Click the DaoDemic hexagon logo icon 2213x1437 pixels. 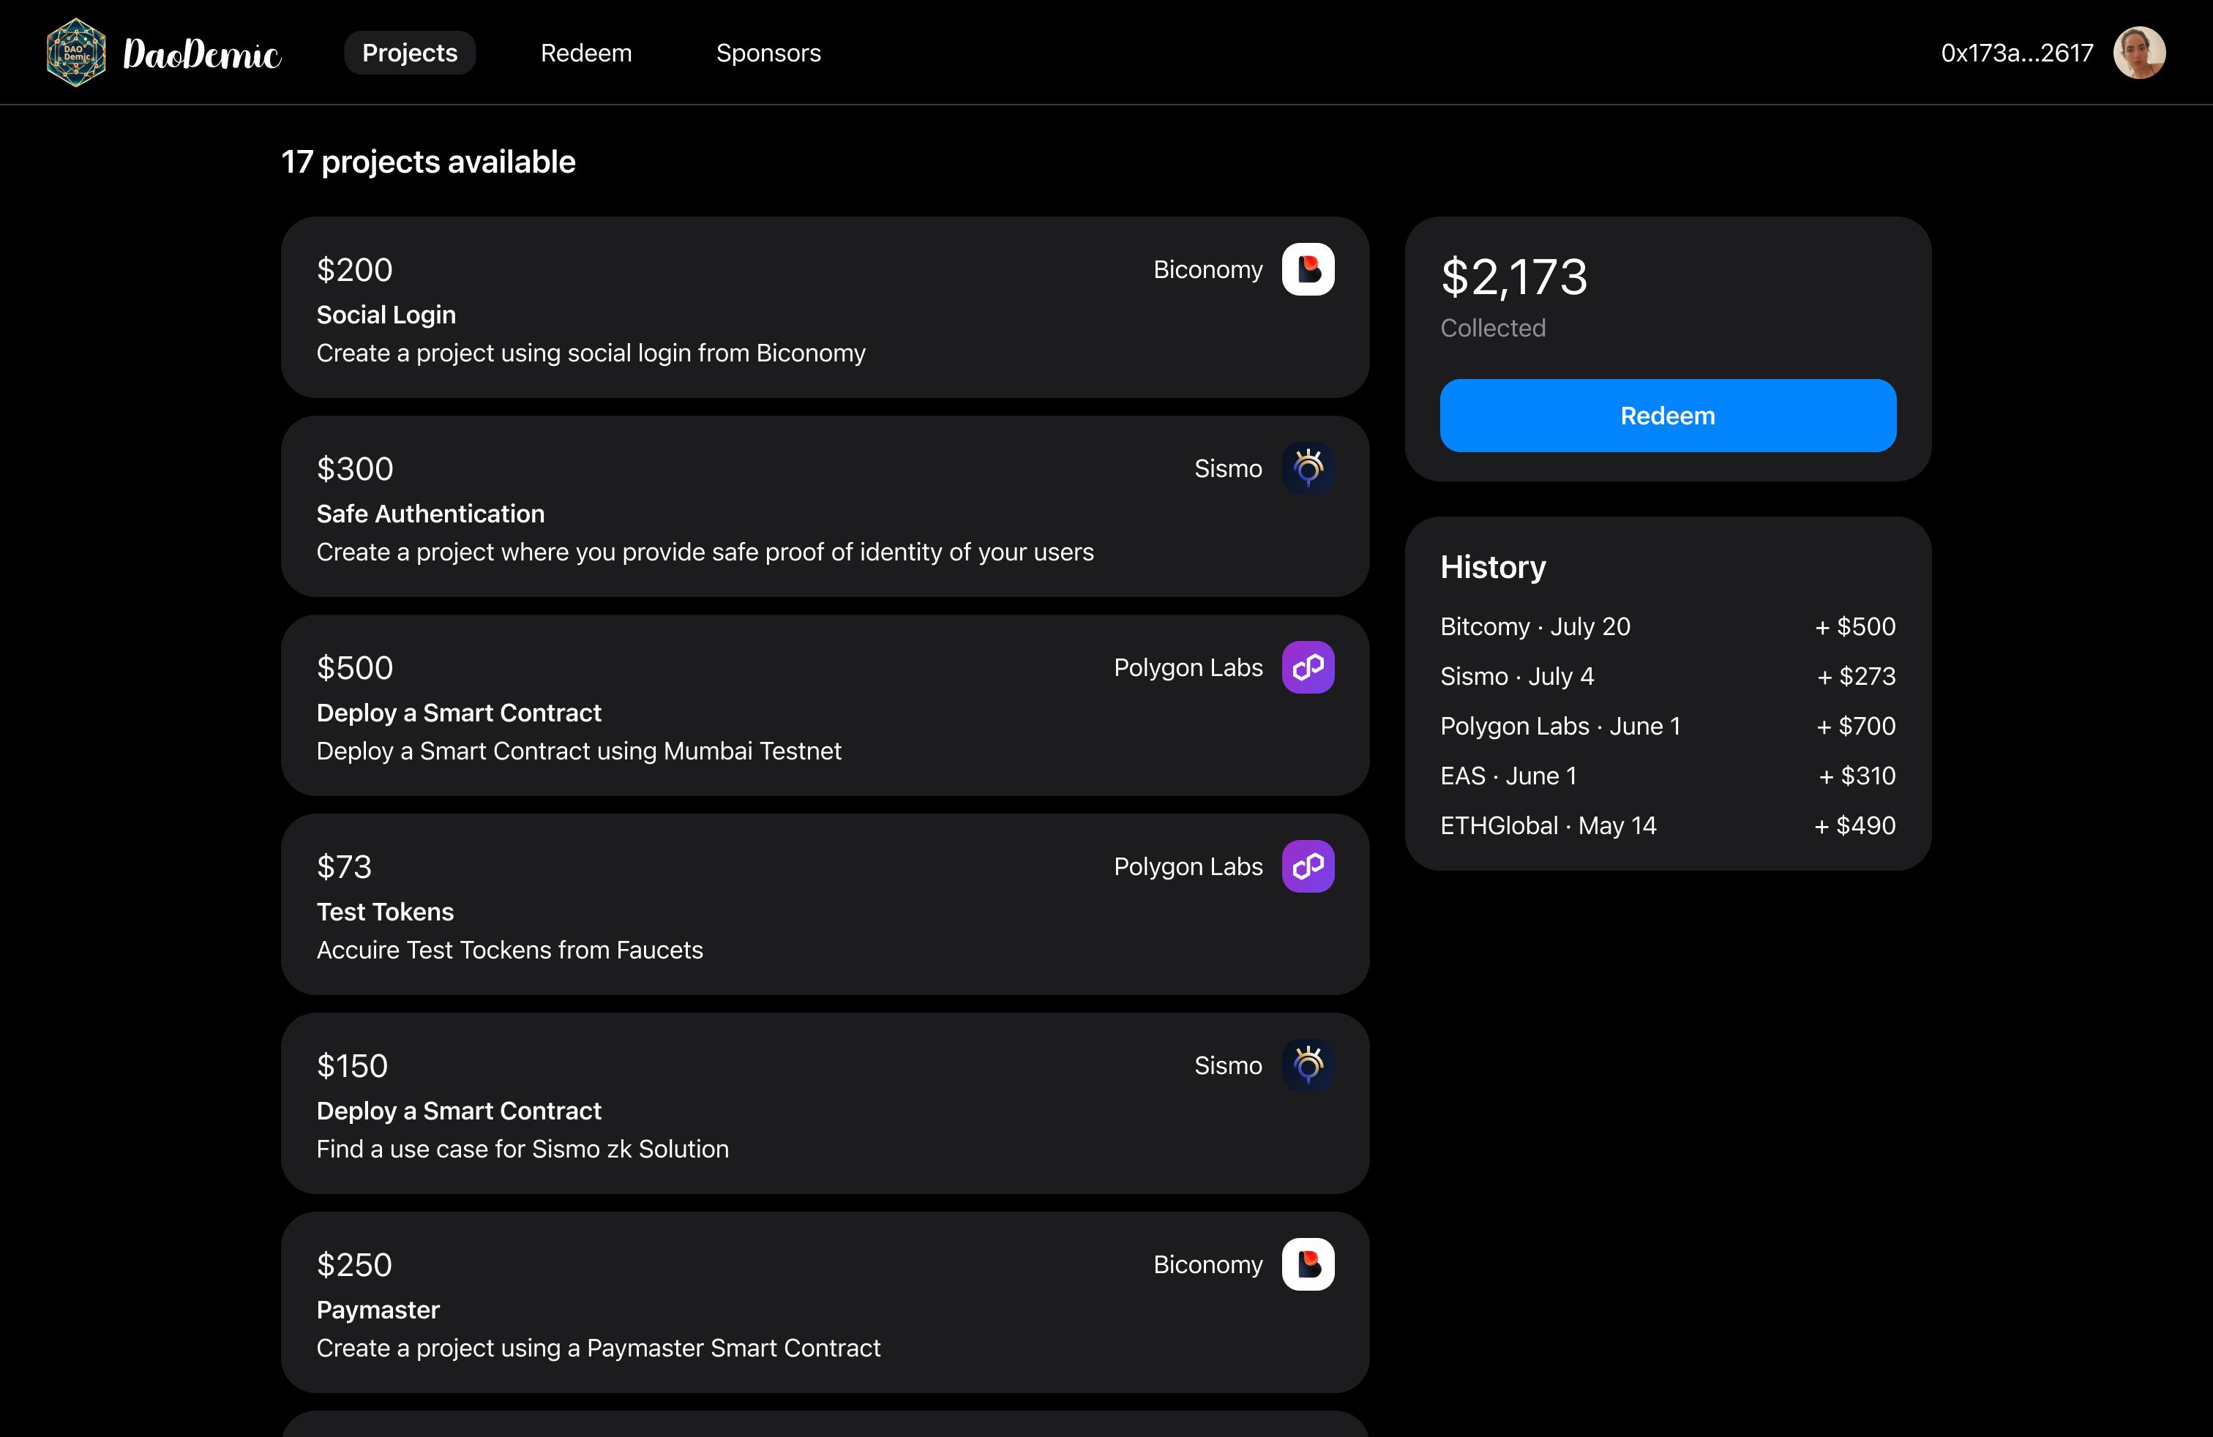76,53
